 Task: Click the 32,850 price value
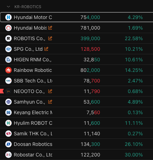click(92, 60)
